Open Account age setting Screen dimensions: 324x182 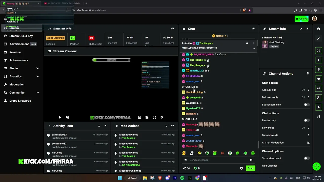(x=286, y=90)
